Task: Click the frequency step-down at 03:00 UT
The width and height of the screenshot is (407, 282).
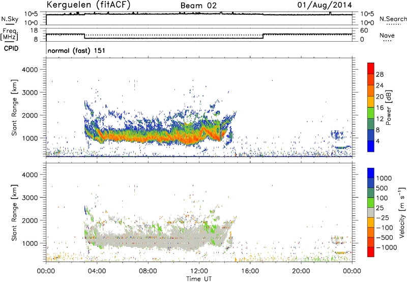Action: (x=84, y=36)
